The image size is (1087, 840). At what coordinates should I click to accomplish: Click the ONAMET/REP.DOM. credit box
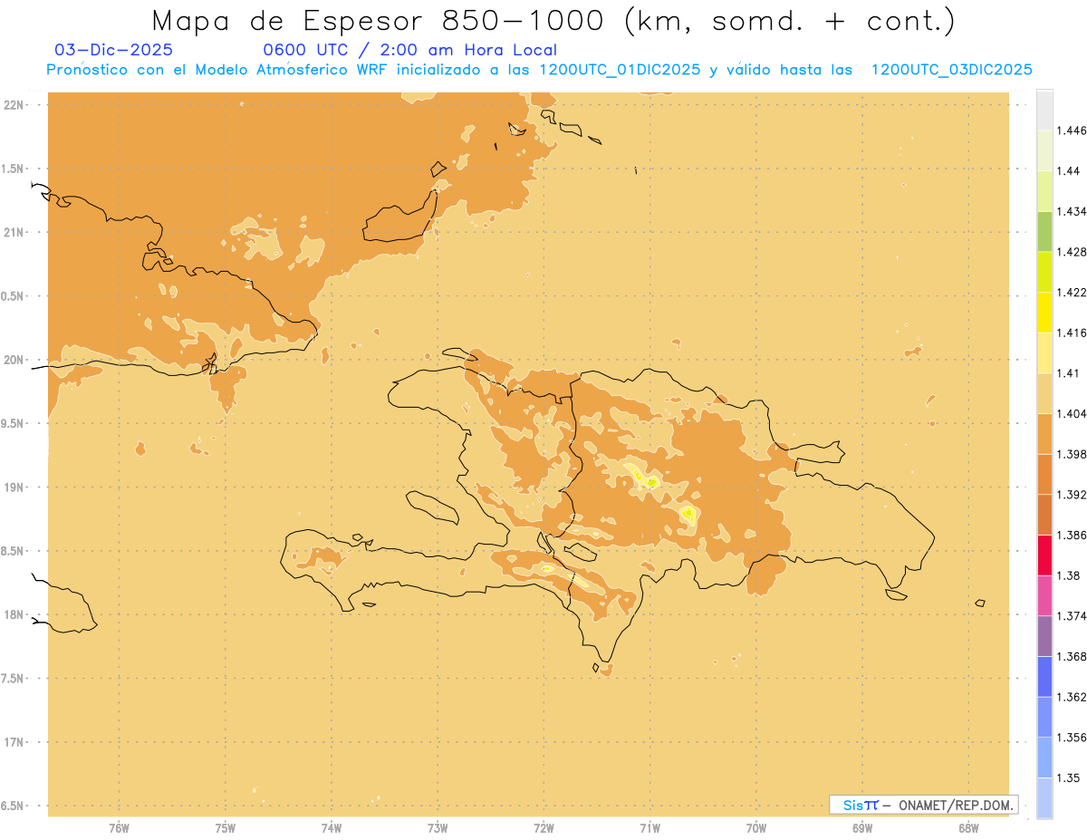pyautogui.click(x=924, y=805)
